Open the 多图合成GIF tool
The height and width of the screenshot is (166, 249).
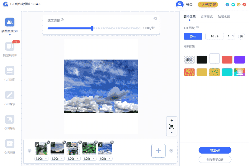(x=10, y=25)
